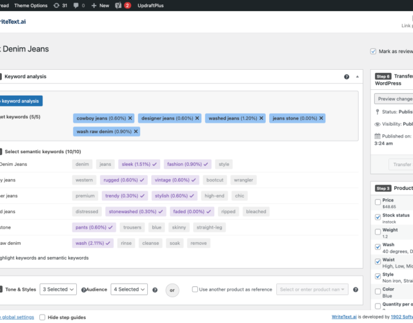Viewport: 413px width, 323px height.
Task: Remove the designer jeans keyword tag
Action: click(197, 118)
